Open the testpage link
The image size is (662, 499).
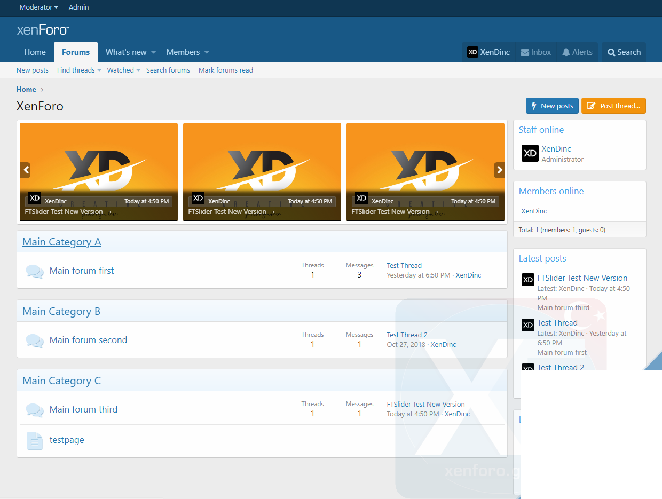(x=67, y=440)
